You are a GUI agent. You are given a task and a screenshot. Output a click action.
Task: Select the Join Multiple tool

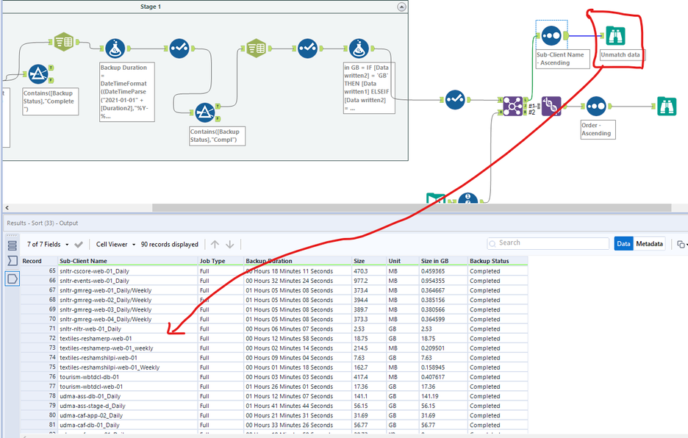(512, 107)
